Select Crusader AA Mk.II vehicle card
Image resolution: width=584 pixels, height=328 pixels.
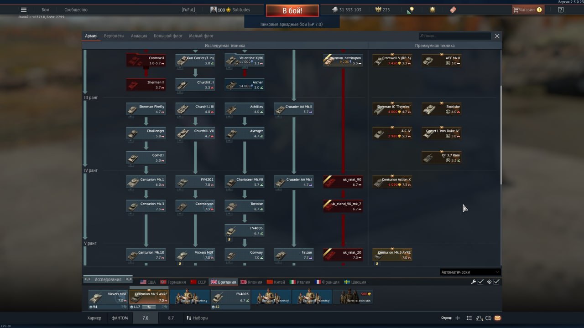[294, 109]
